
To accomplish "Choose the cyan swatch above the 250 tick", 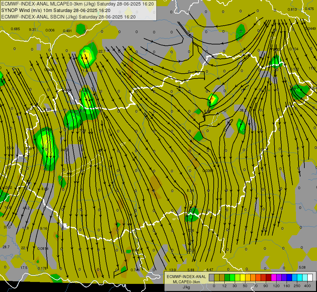I will (x=300, y=277).
